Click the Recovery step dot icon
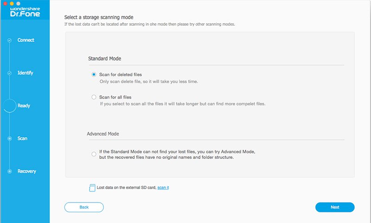371x223 pixels. (x=9, y=171)
